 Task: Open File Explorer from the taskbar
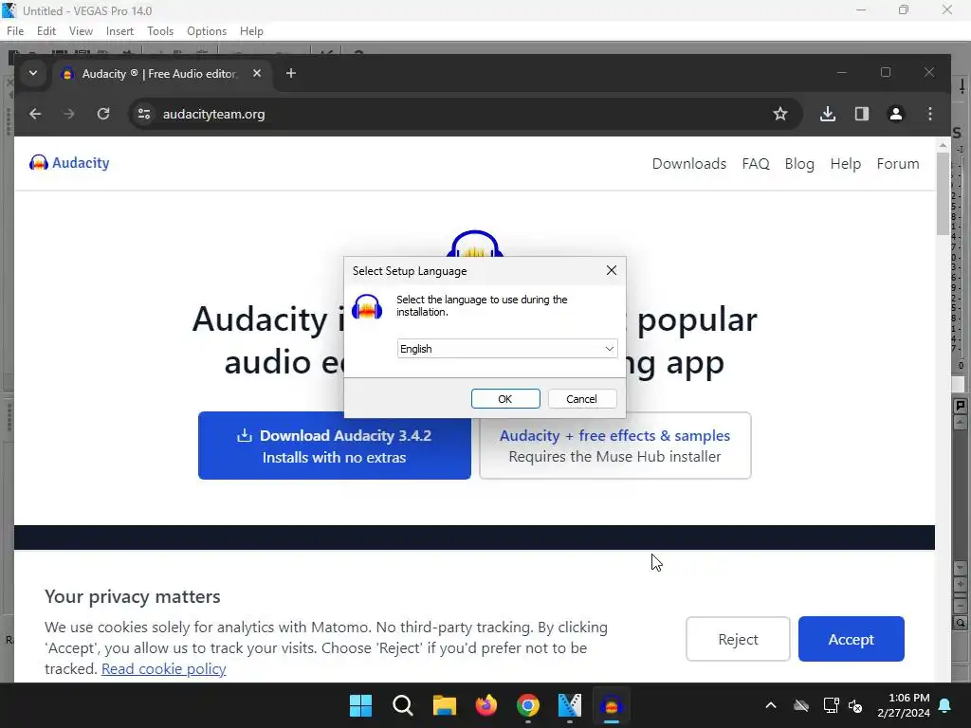444,705
